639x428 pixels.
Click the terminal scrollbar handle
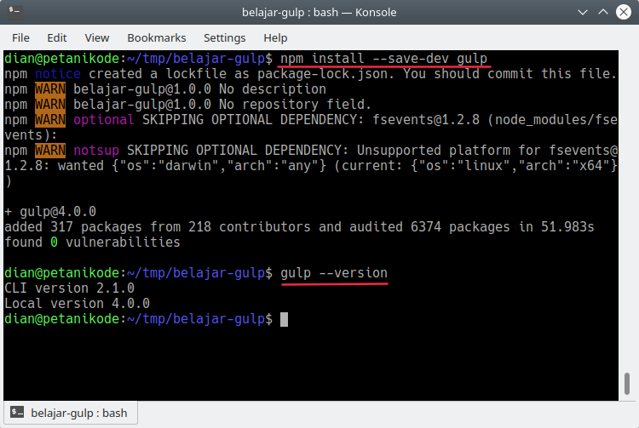(627, 383)
